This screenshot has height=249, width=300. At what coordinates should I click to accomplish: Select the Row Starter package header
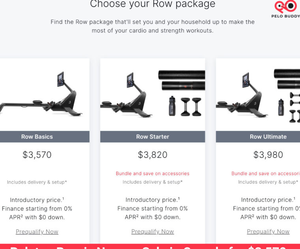point(152,137)
